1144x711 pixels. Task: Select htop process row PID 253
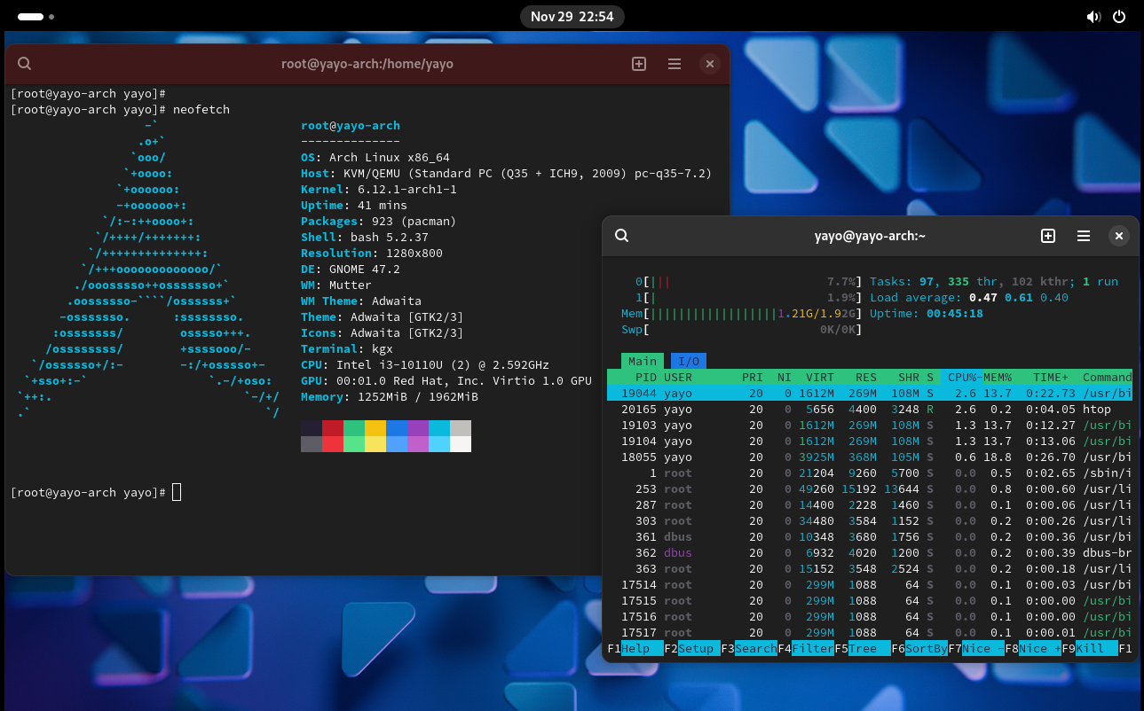pyautogui.click(x=870, y=489)
